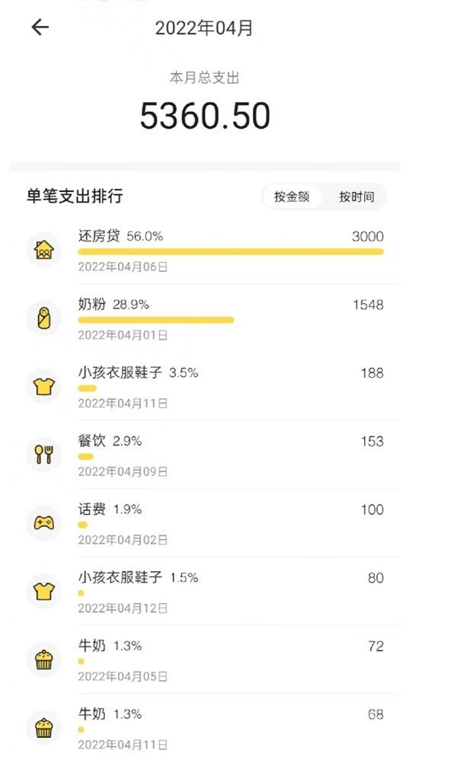Click the 单笔支出排行 section heading
457x763 pixels.
tap(75, 196)
